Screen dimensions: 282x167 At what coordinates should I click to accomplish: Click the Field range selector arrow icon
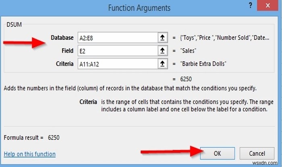click(x=163, y=51)
